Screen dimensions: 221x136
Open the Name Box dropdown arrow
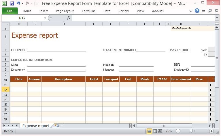(45, 18)
